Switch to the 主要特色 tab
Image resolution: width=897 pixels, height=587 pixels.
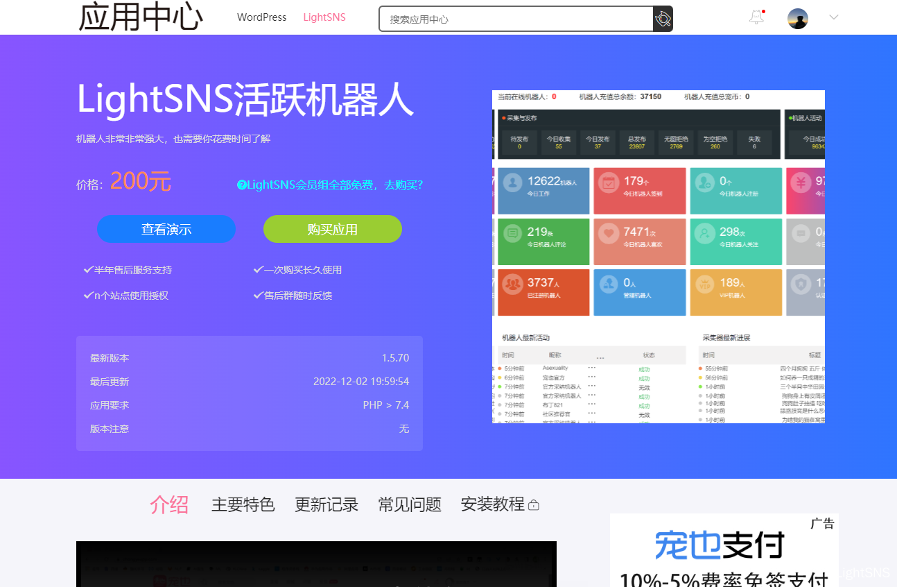coord(243,504)
